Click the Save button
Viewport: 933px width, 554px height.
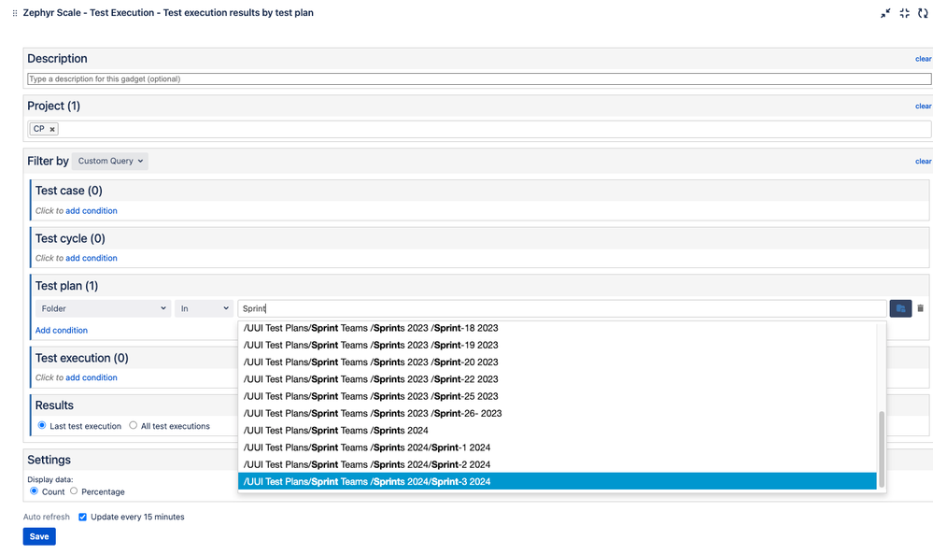pyautogui.click(x=39, y=536)
